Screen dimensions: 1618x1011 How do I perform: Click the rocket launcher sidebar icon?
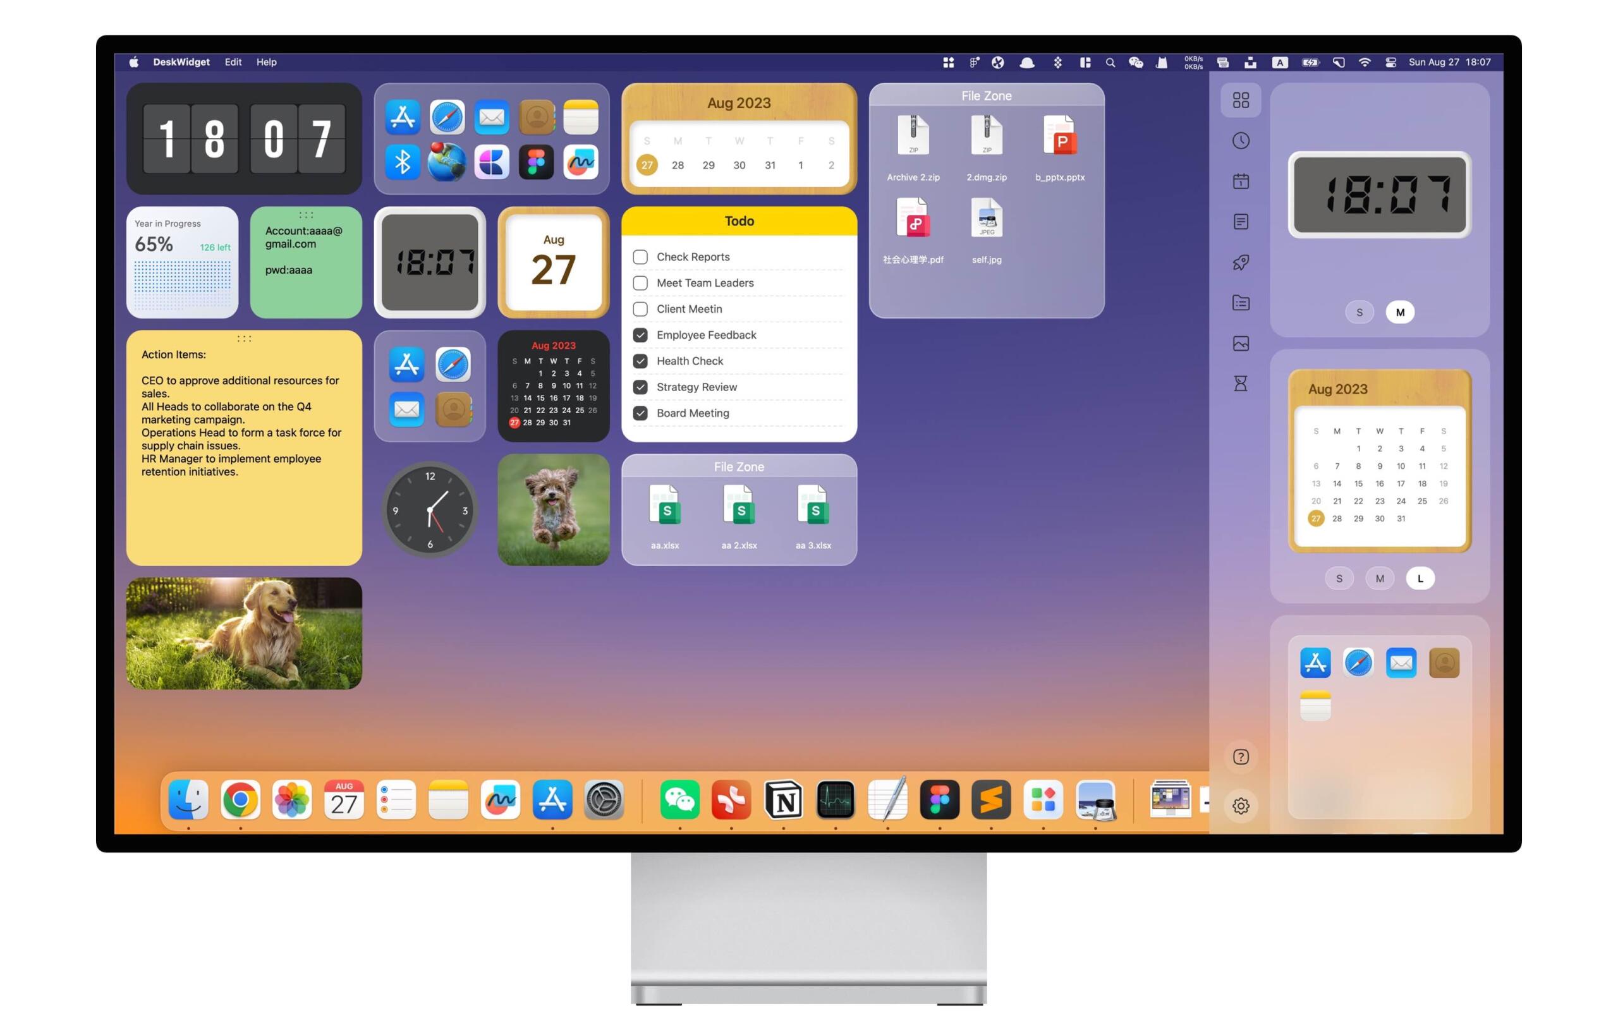[1240, 262]
